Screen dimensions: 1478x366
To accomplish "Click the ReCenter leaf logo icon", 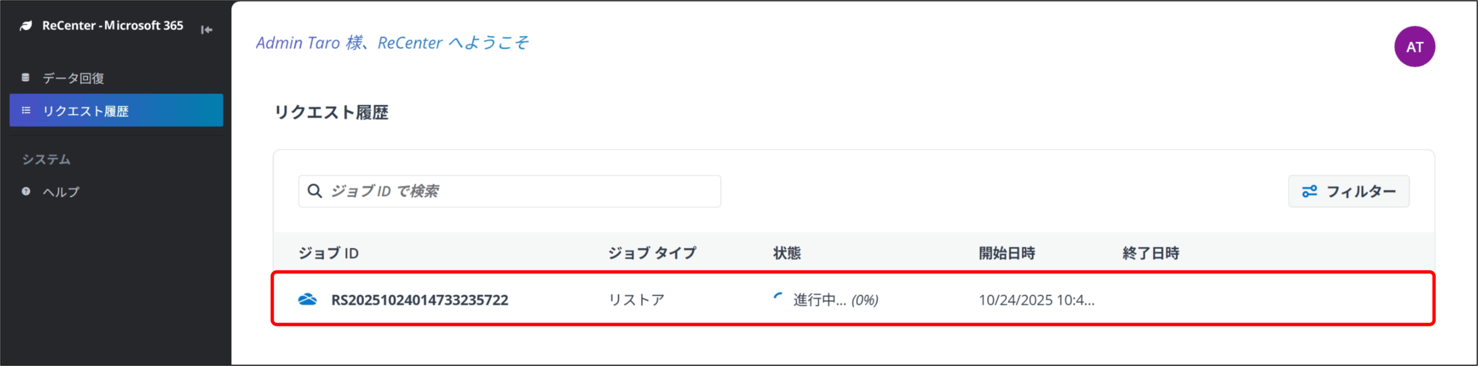I will pyautogui.click(x=26, y=26).
